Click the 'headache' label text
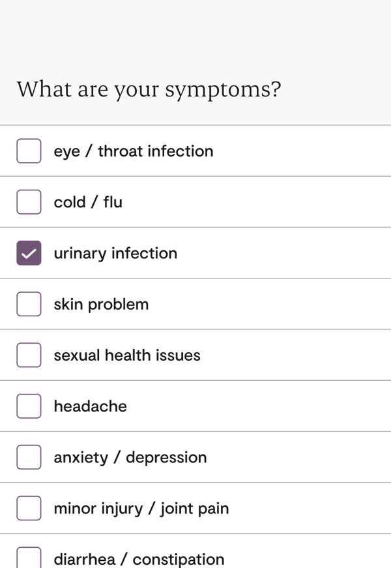Image resolution: width=391 pixels, height=568 pixels. click(90, 406)
